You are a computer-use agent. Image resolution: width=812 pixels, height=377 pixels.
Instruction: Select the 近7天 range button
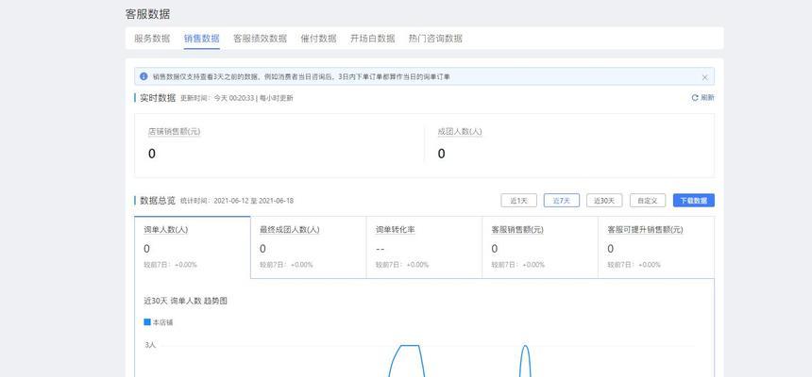pos(562,201)
